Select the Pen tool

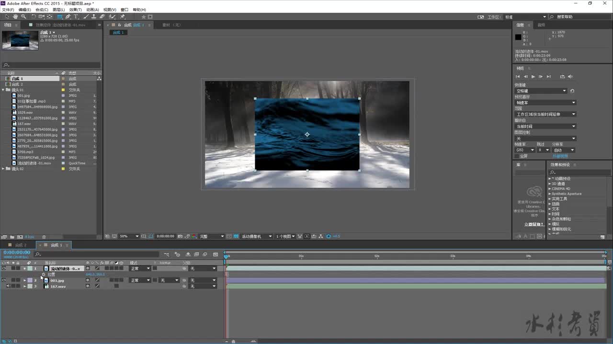coord(68,17)
